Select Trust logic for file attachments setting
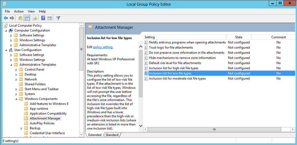The width and height of the screenshot is (297, 145). [x=171, y=47]
